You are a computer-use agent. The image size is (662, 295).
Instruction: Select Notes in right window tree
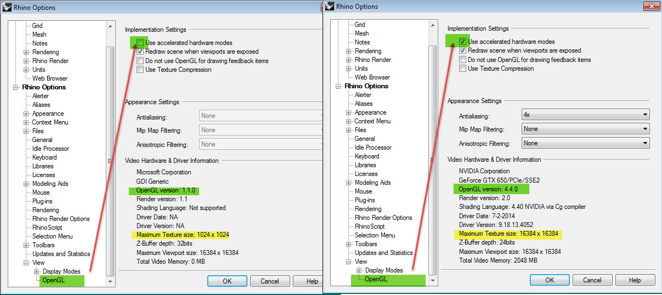pos(362,42)
